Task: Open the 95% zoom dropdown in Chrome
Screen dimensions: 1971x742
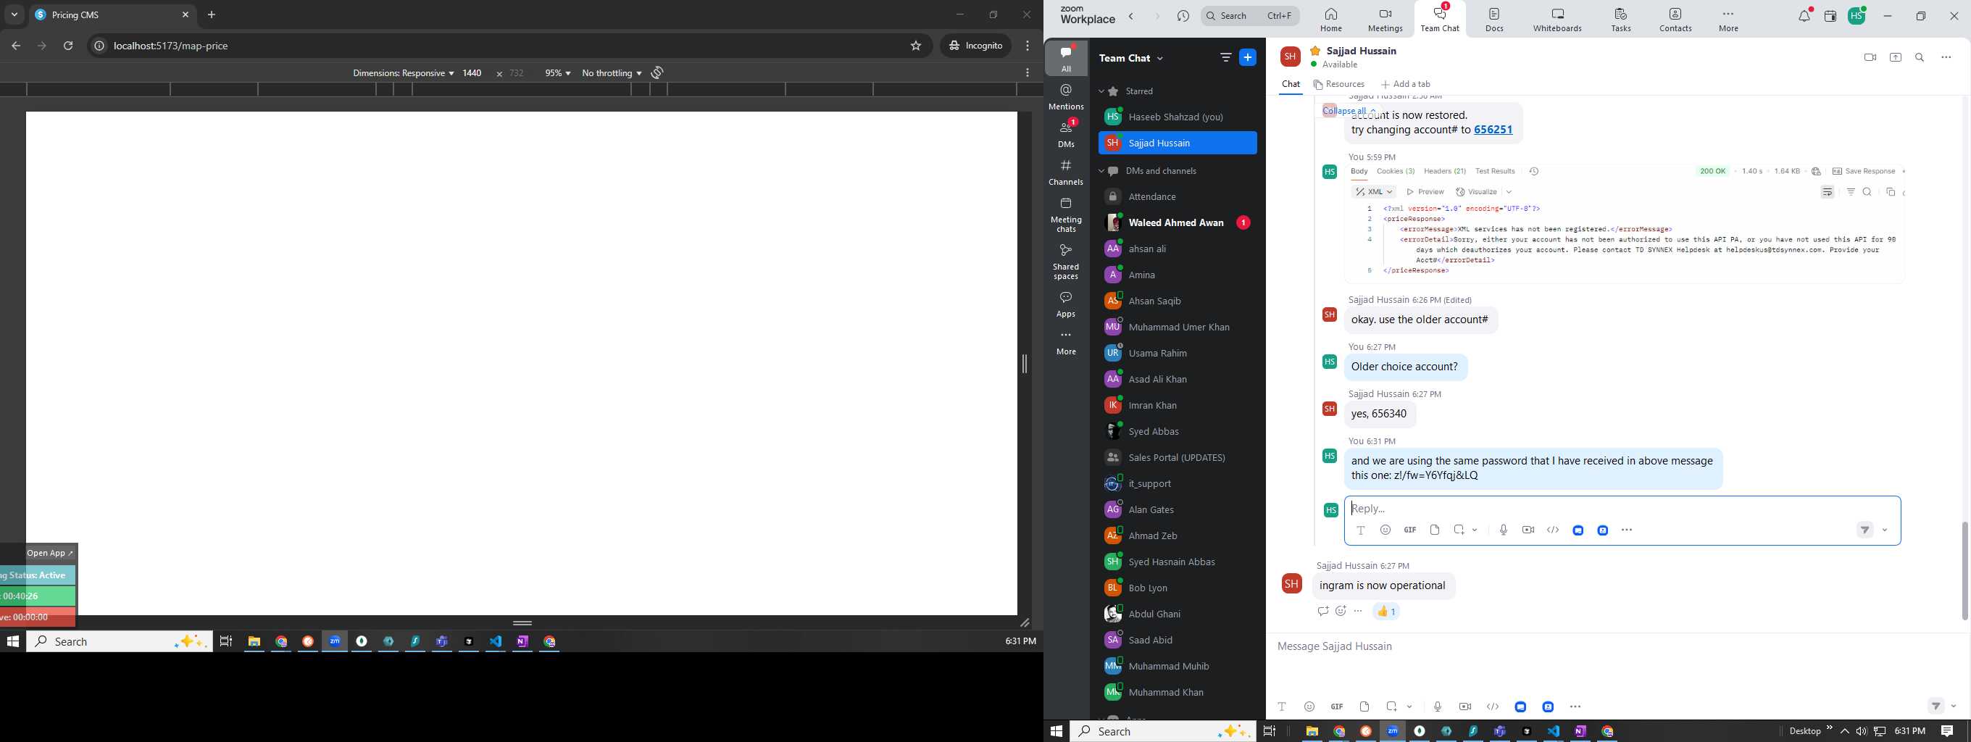Action: pyautogui.click(x=558, y=73)
